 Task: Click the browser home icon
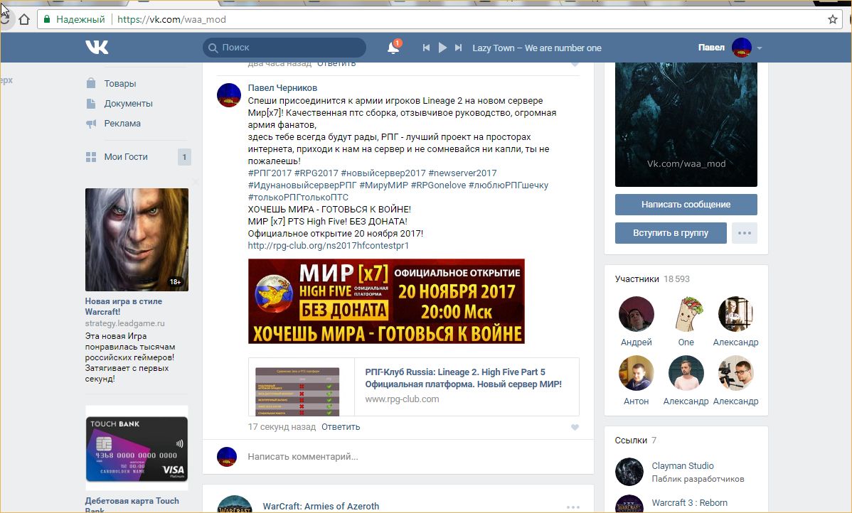click(x=24, y=20)
